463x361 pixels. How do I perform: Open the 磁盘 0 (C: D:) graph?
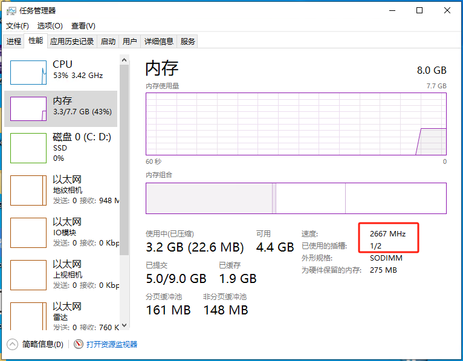pos(28,148)
